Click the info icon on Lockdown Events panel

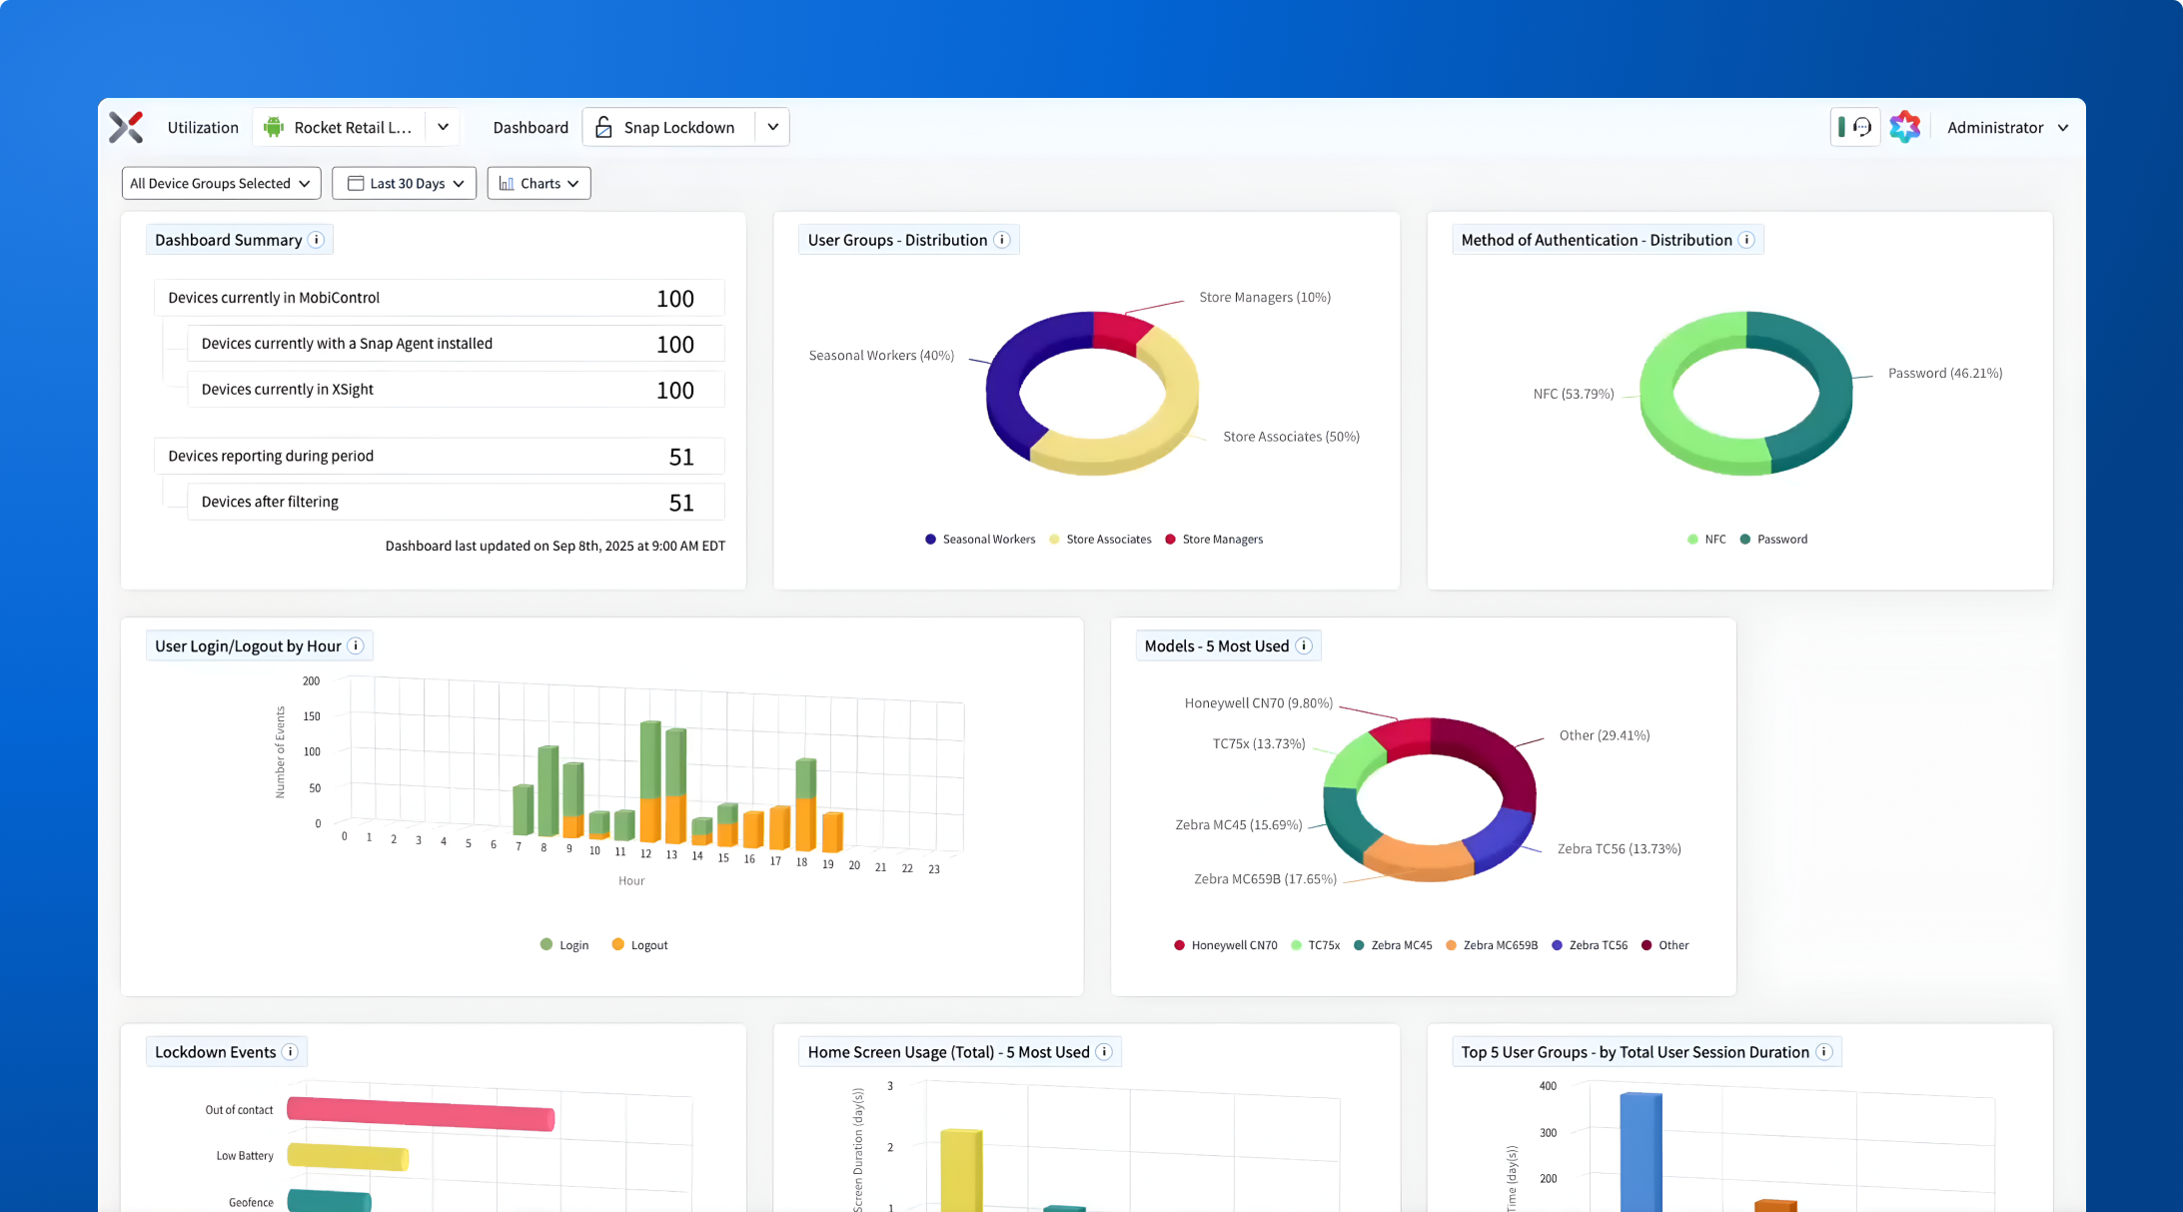tap(291, 1051)
